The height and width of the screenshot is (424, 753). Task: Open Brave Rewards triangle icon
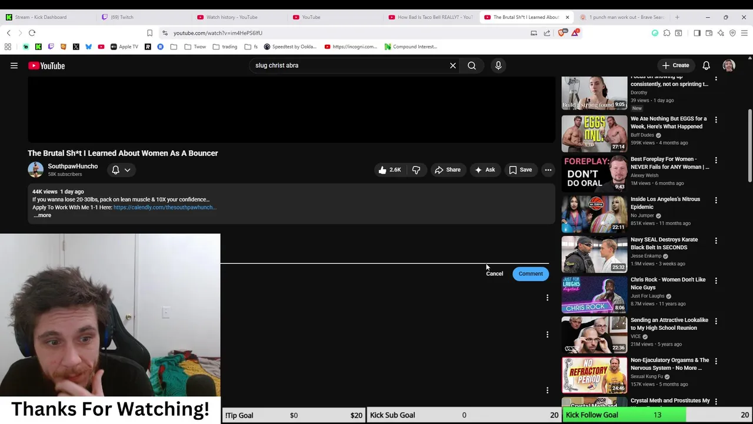click(x=575, y=33)
